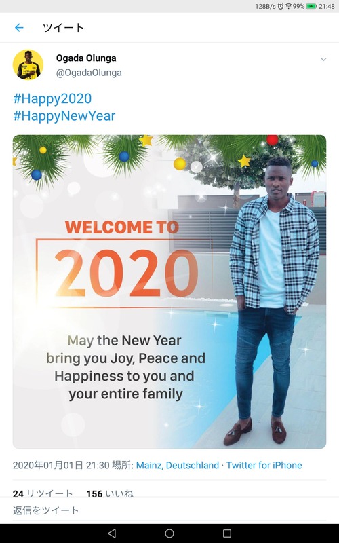
Task: Open Ogada Olunga's profile avatar
Action: tap(28, 64)
